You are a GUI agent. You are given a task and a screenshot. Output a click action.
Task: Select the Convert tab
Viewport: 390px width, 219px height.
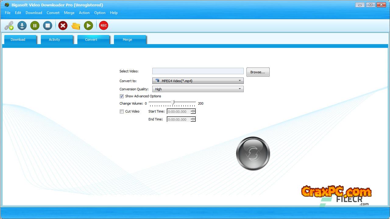pyautogui.click(x=93, y=40)
